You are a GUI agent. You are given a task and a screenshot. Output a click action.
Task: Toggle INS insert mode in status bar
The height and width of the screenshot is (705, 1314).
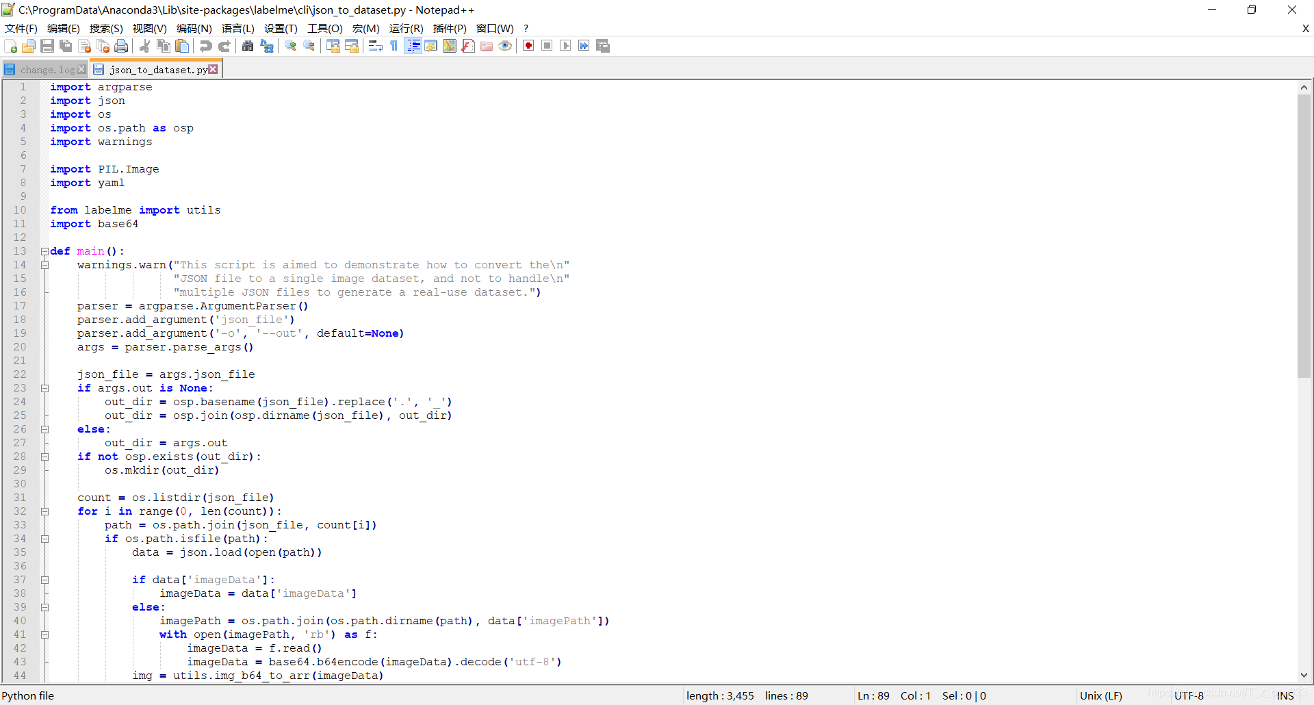click(x=1285, y=695)
